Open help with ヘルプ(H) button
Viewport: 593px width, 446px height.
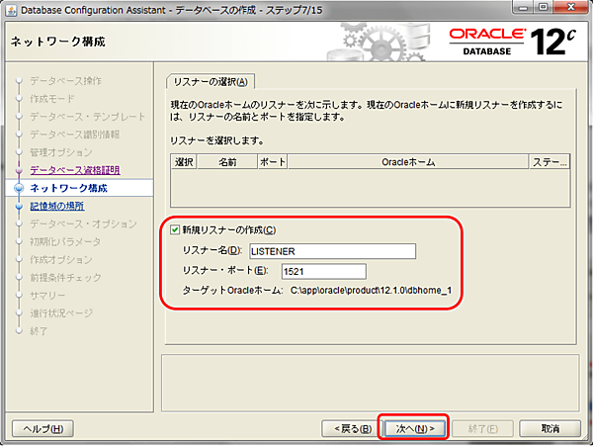pyautogui.click(x=42, y=428)
